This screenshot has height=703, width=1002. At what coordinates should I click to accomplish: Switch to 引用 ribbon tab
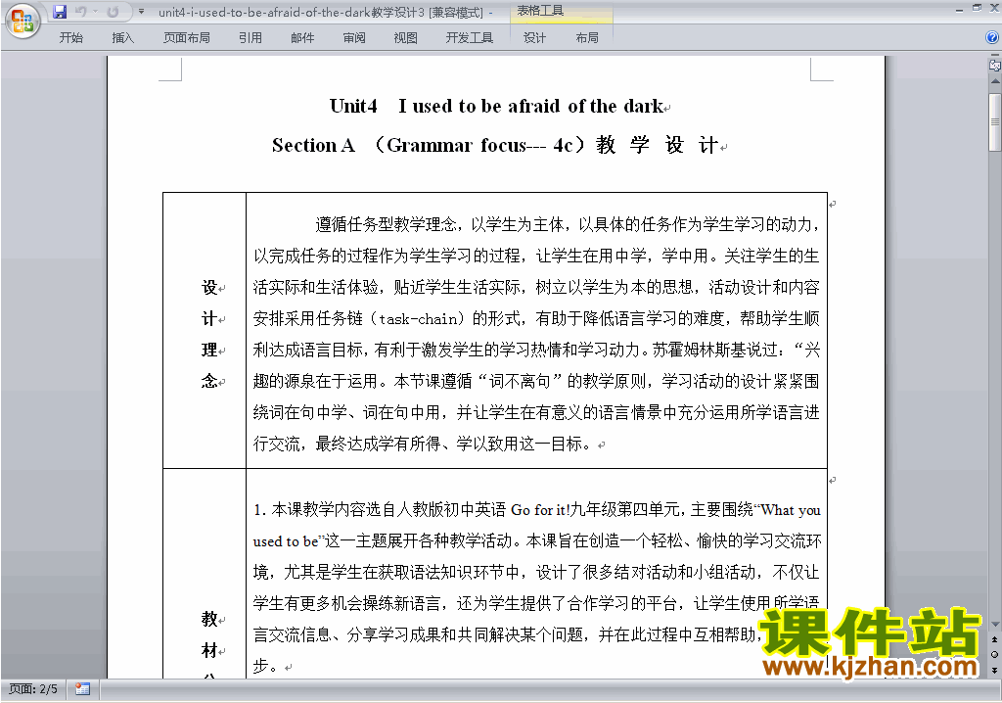click(x=250, y=38)
